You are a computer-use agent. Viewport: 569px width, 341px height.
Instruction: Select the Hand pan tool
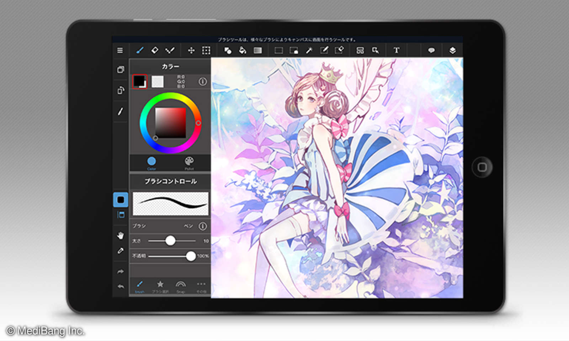pyautogui.click(x=121, y=236)
